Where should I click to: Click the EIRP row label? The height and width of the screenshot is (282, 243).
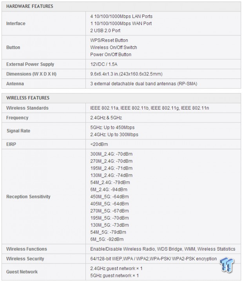tap(11, 144)
